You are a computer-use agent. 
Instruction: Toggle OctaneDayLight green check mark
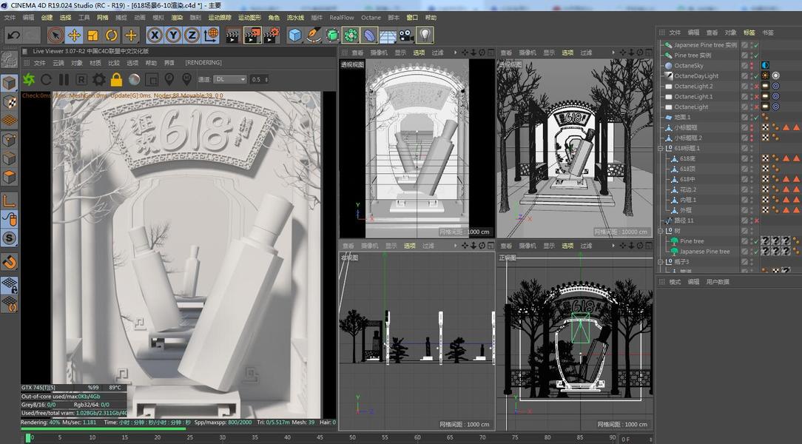pos(756,75)
